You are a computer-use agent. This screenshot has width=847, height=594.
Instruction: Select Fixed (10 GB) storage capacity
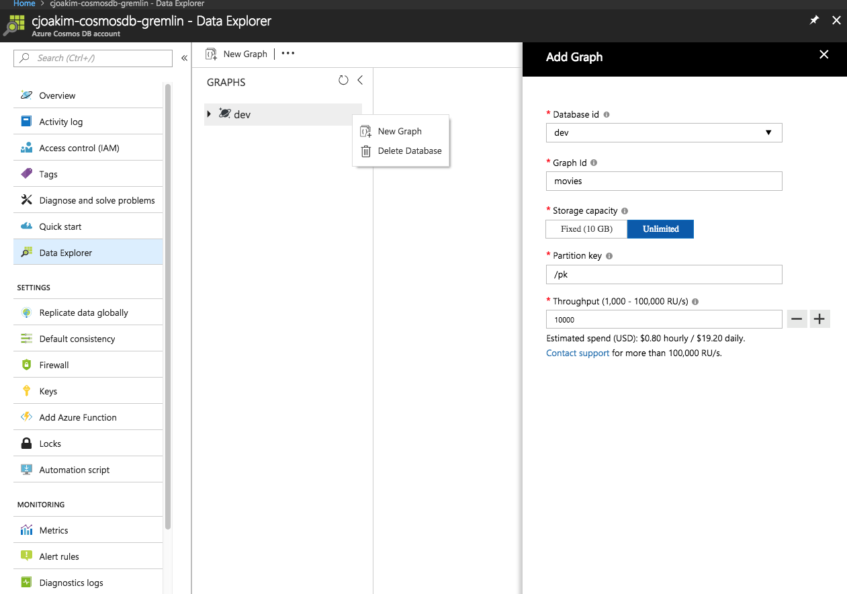tap(586, 229)
